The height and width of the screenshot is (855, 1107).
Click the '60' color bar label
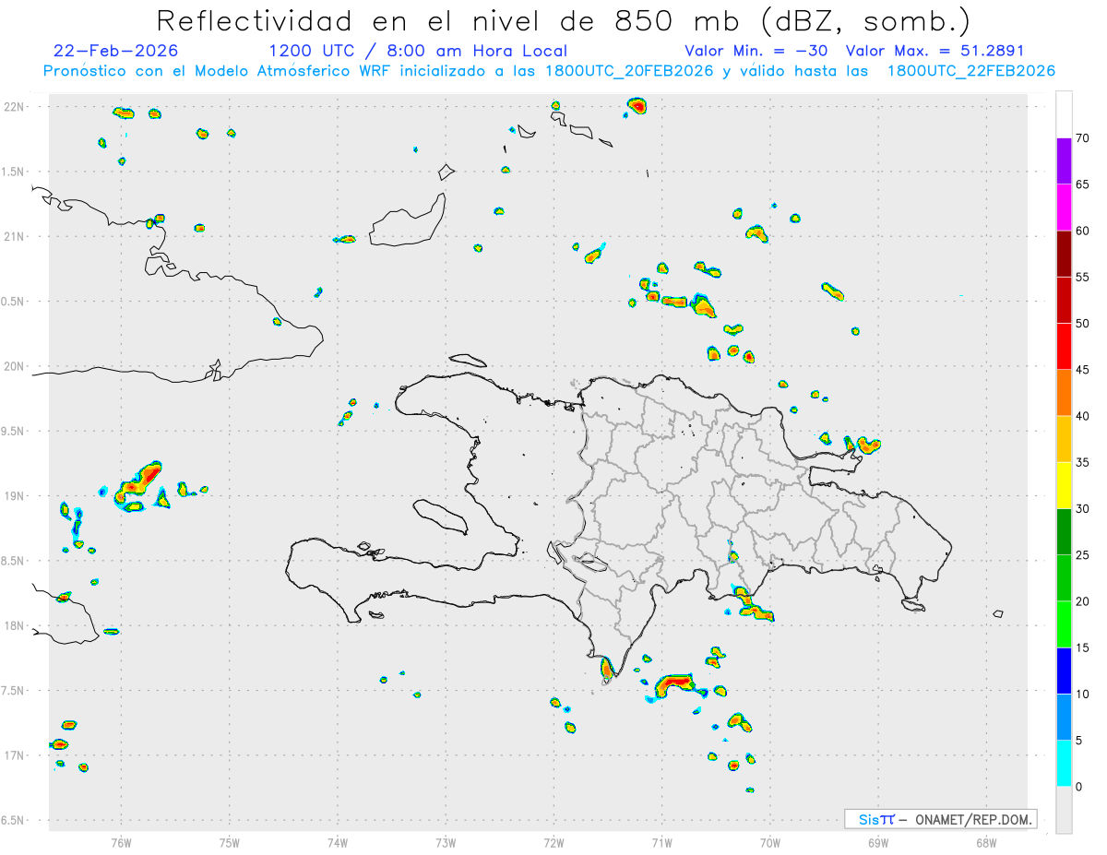click(1082, 231)
